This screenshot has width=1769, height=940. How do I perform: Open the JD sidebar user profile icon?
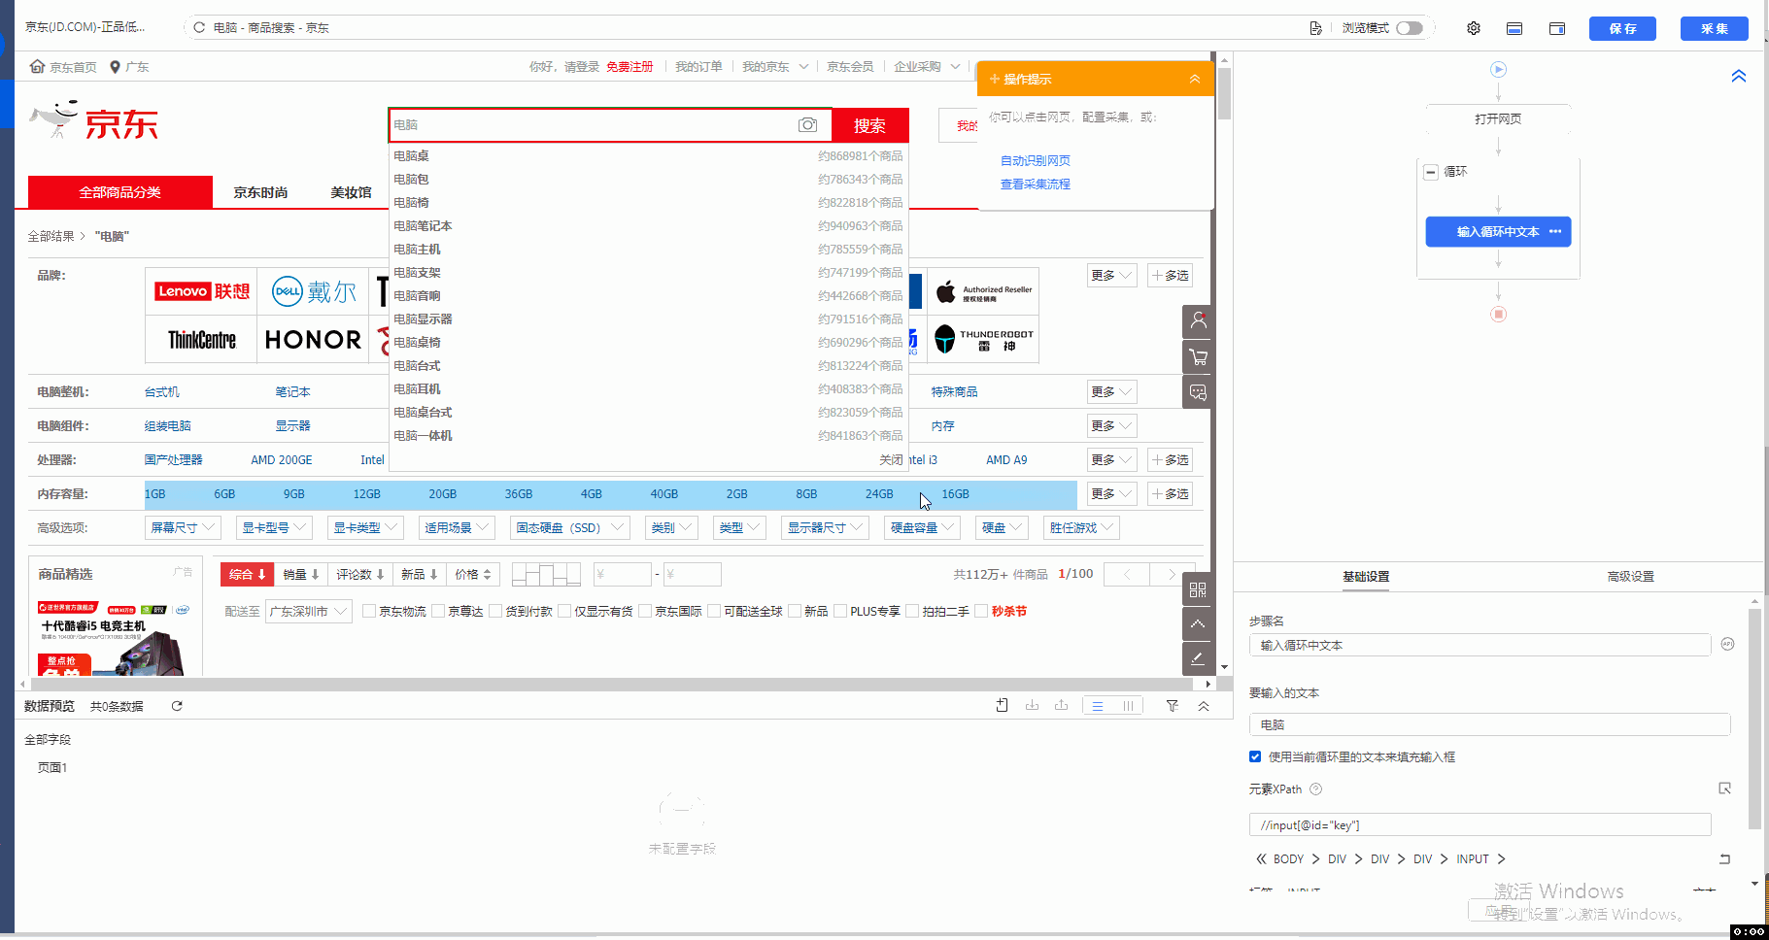pos(1198,321)
